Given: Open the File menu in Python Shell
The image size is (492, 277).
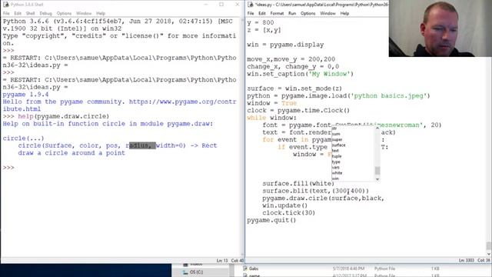Looking at the screenshot, I should tap(6, 13).
